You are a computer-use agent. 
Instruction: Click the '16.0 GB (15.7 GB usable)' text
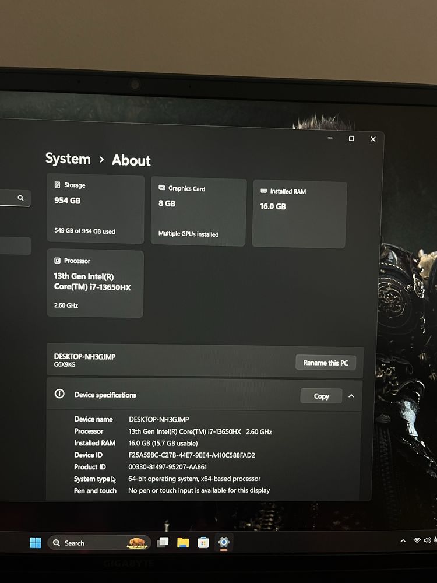(163, 443)
